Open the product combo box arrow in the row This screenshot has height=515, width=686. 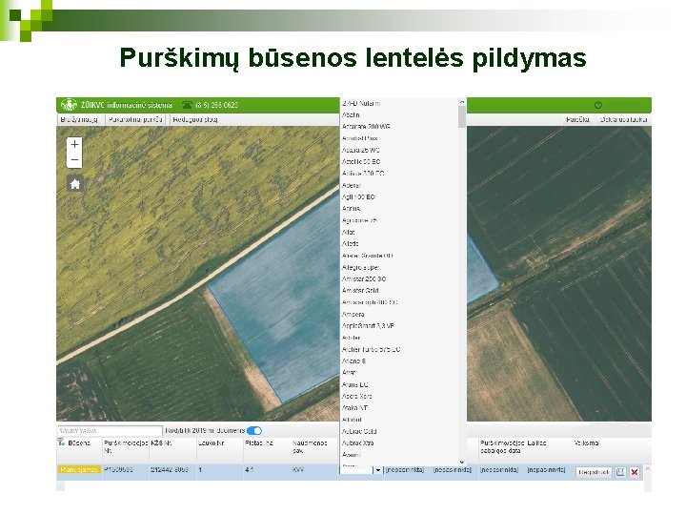tap(378, 470)
